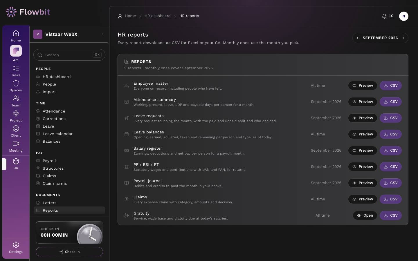
Task: Open the Project icon
Action: (16, 113)
